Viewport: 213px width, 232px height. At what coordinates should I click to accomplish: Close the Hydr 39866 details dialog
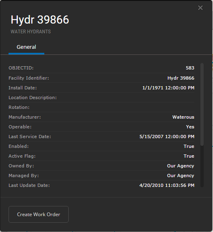(x=200, y=8)
